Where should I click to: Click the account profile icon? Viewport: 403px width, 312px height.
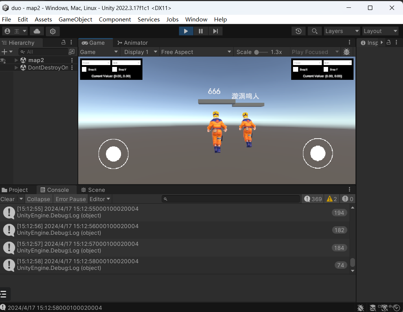(x=7, y=31)
